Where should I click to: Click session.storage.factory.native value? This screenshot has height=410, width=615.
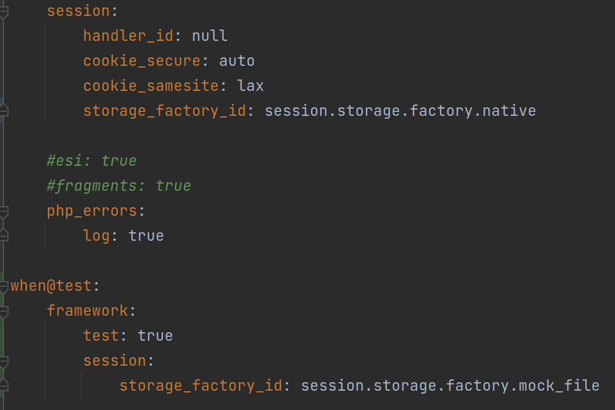click(400, 111)
